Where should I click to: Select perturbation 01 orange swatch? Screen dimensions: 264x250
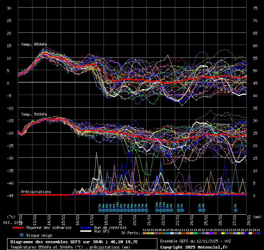[144, 233]
